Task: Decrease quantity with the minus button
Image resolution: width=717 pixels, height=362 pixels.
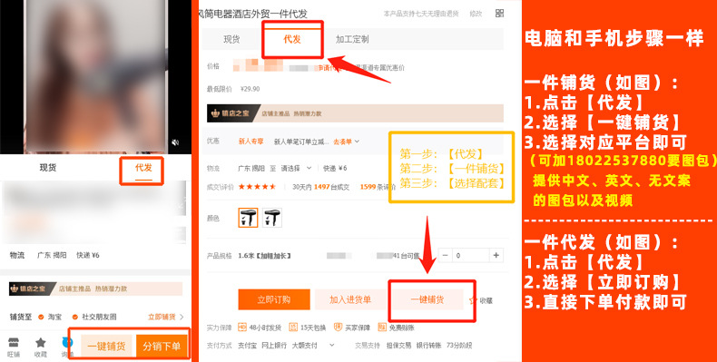Action: (446, 256)
